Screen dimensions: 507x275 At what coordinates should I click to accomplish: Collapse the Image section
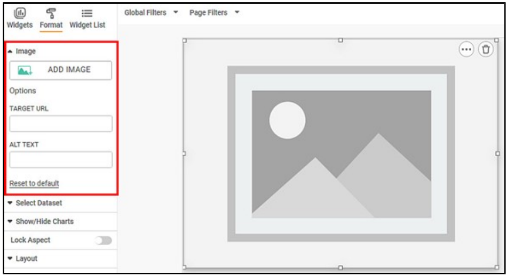(22, 51)
